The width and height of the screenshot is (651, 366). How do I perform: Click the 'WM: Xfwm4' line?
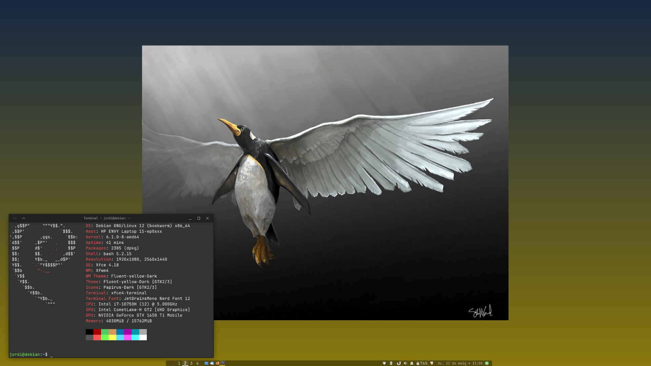click(x=97, y=270)
